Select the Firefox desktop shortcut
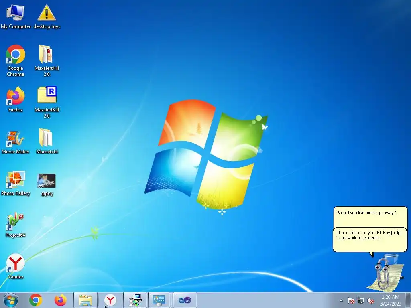411x308 pixels. point(16,99)
